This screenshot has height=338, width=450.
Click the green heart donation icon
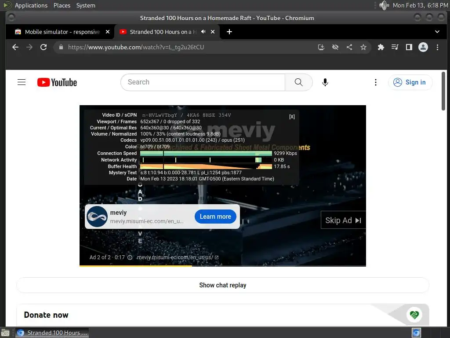414,315
